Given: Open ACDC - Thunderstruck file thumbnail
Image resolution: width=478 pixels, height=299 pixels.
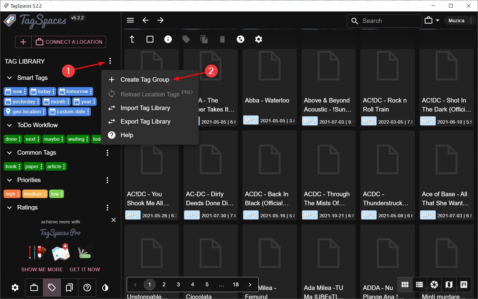Looking at the screenshot, I should 387,175.
